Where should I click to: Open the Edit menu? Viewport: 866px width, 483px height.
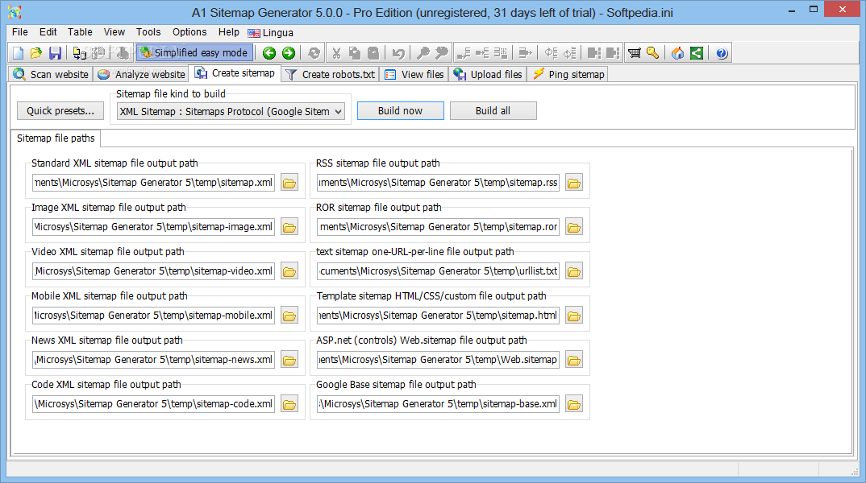tap(48, 32)
